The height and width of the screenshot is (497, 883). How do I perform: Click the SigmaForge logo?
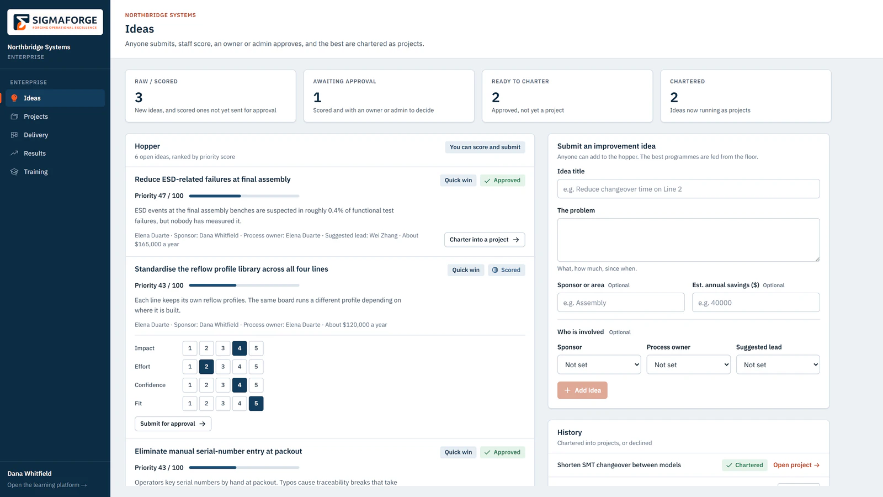55,22
